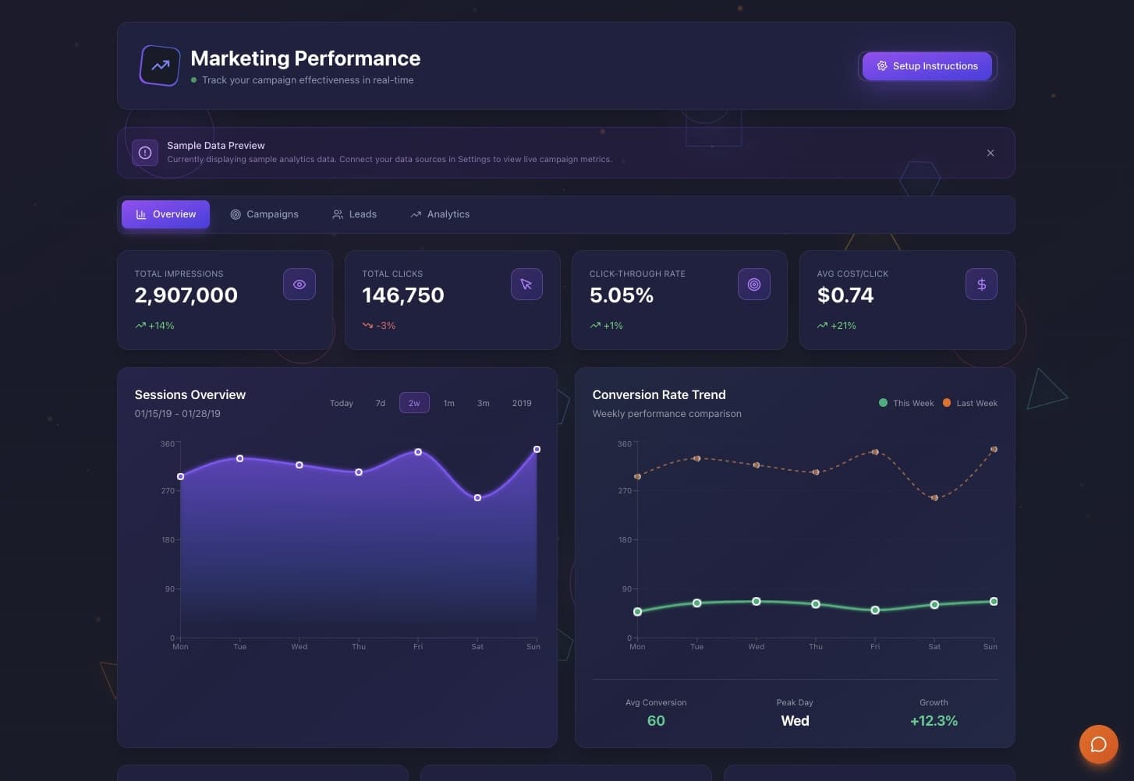Click the eye icon on Total Impressions card
Image resolution: width=1134 pixels, height=781 pixels.
click(299, 284)
